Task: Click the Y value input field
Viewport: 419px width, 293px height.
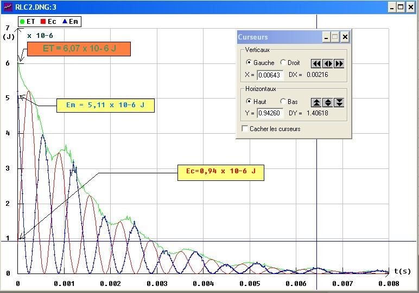Action: pyautogui.click(x=270, y=114)
